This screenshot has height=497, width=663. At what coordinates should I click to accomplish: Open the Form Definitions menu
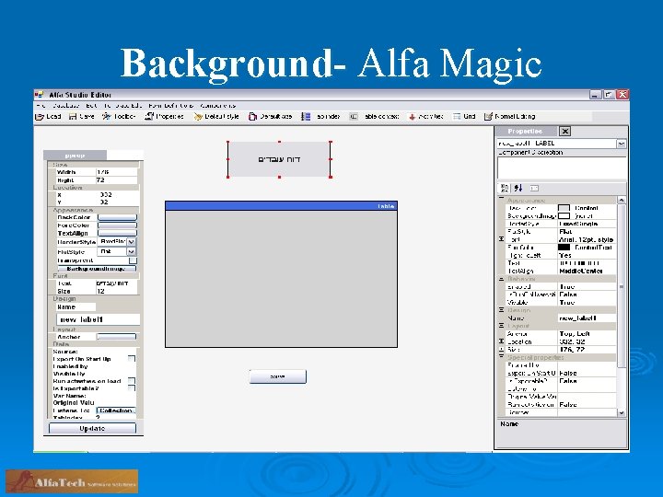[171, 106]
